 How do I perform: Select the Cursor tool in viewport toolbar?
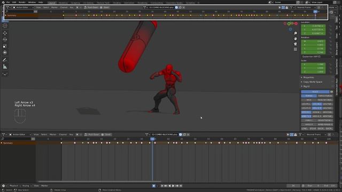[x=5, y=26]
